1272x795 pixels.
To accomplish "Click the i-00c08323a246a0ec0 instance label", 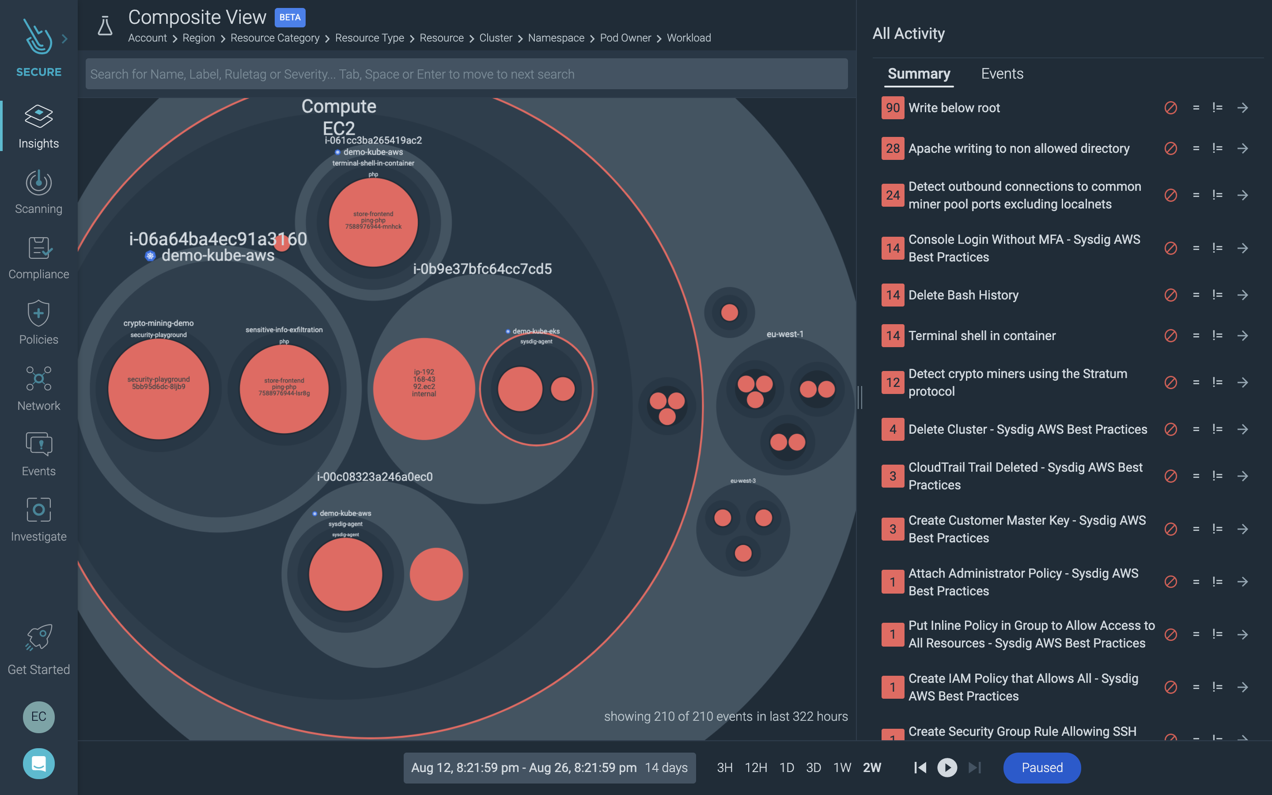I will click(375, 477).
